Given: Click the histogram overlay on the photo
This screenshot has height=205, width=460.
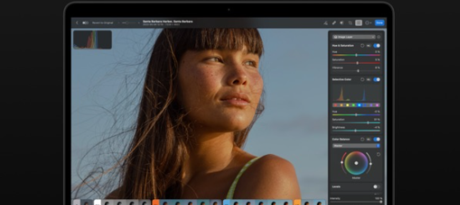Looking at the screenshot, I should coord(92,40).
